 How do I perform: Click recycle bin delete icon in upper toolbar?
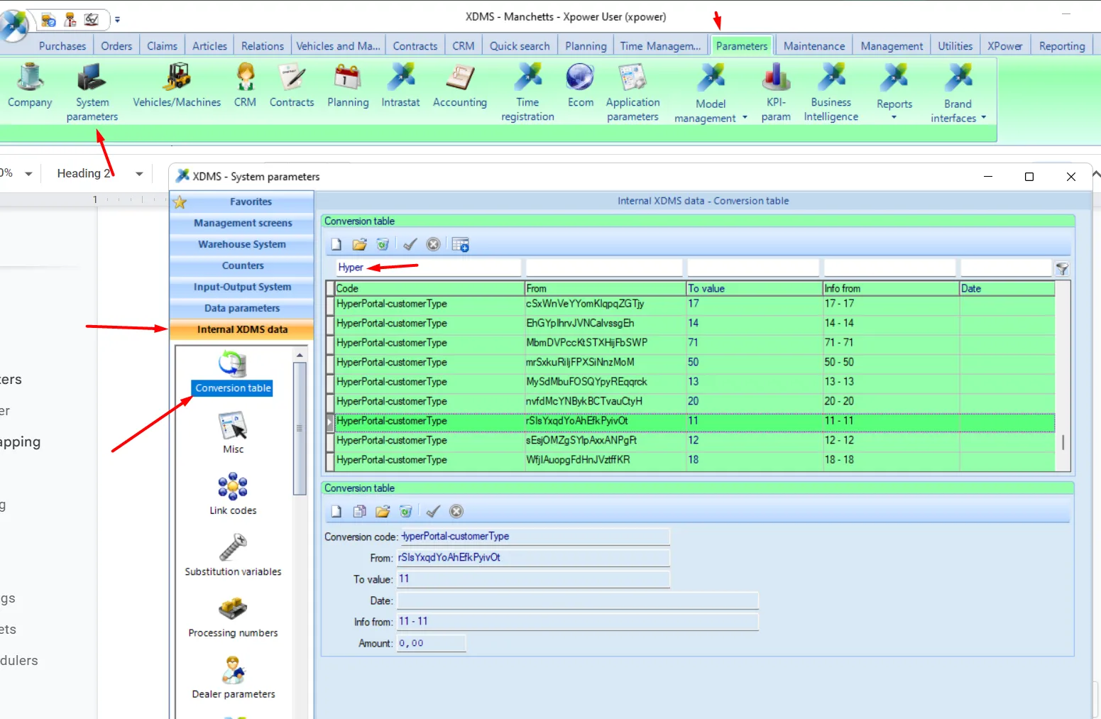tap(383, 245)
